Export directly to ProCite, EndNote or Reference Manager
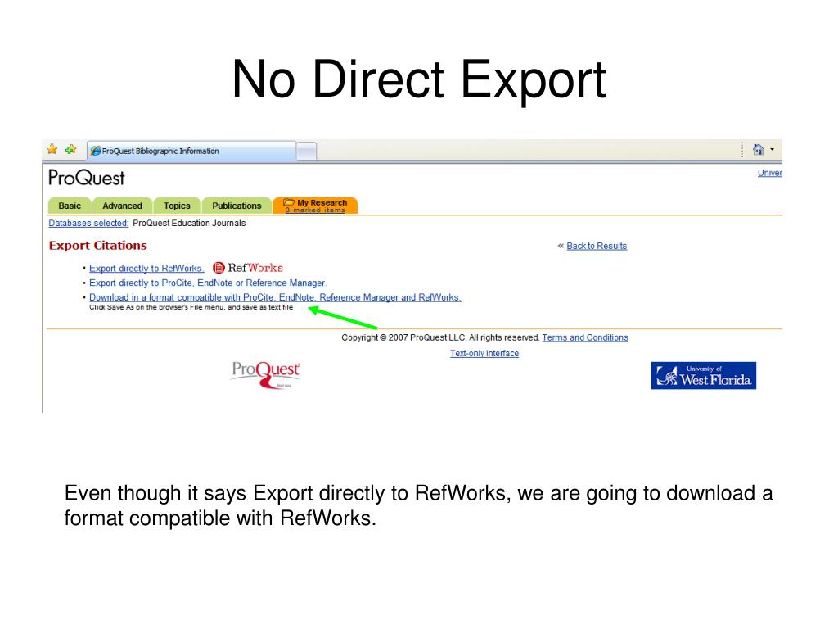Image resolution: width=838 pixels, height=629 pixels. coord(208,283)
